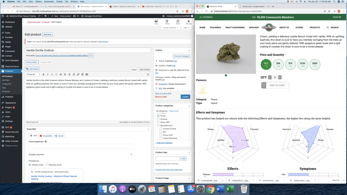Collapse the Product tags panel
This screenshot has width=347, height=195.
coord(189,152)
